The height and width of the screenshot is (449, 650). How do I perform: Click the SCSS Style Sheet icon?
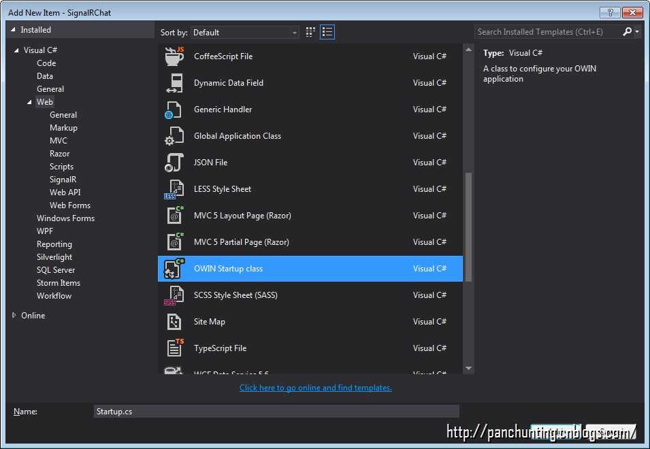[174, 295]
